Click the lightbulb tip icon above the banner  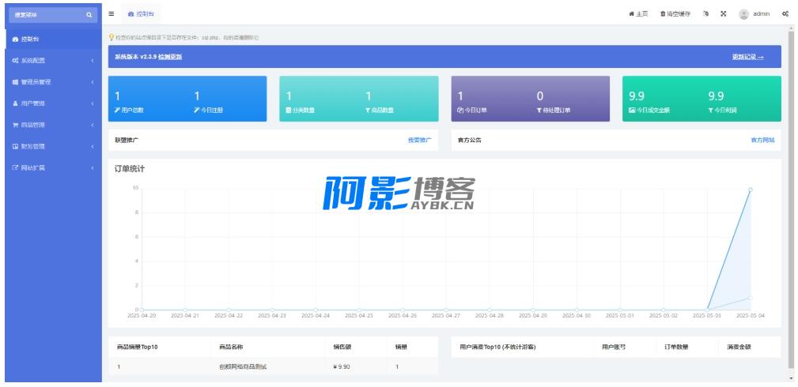click(x=112, y=37)
